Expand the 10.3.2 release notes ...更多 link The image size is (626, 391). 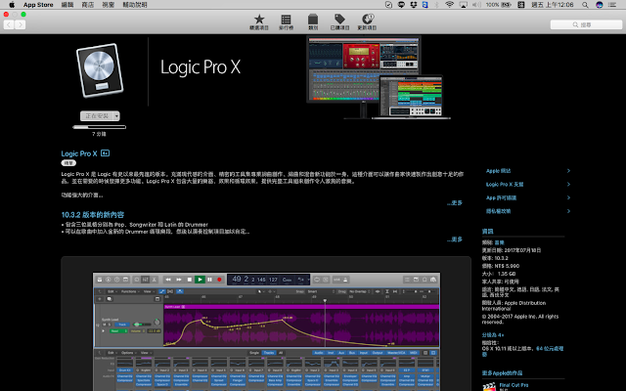pos(455,239)
